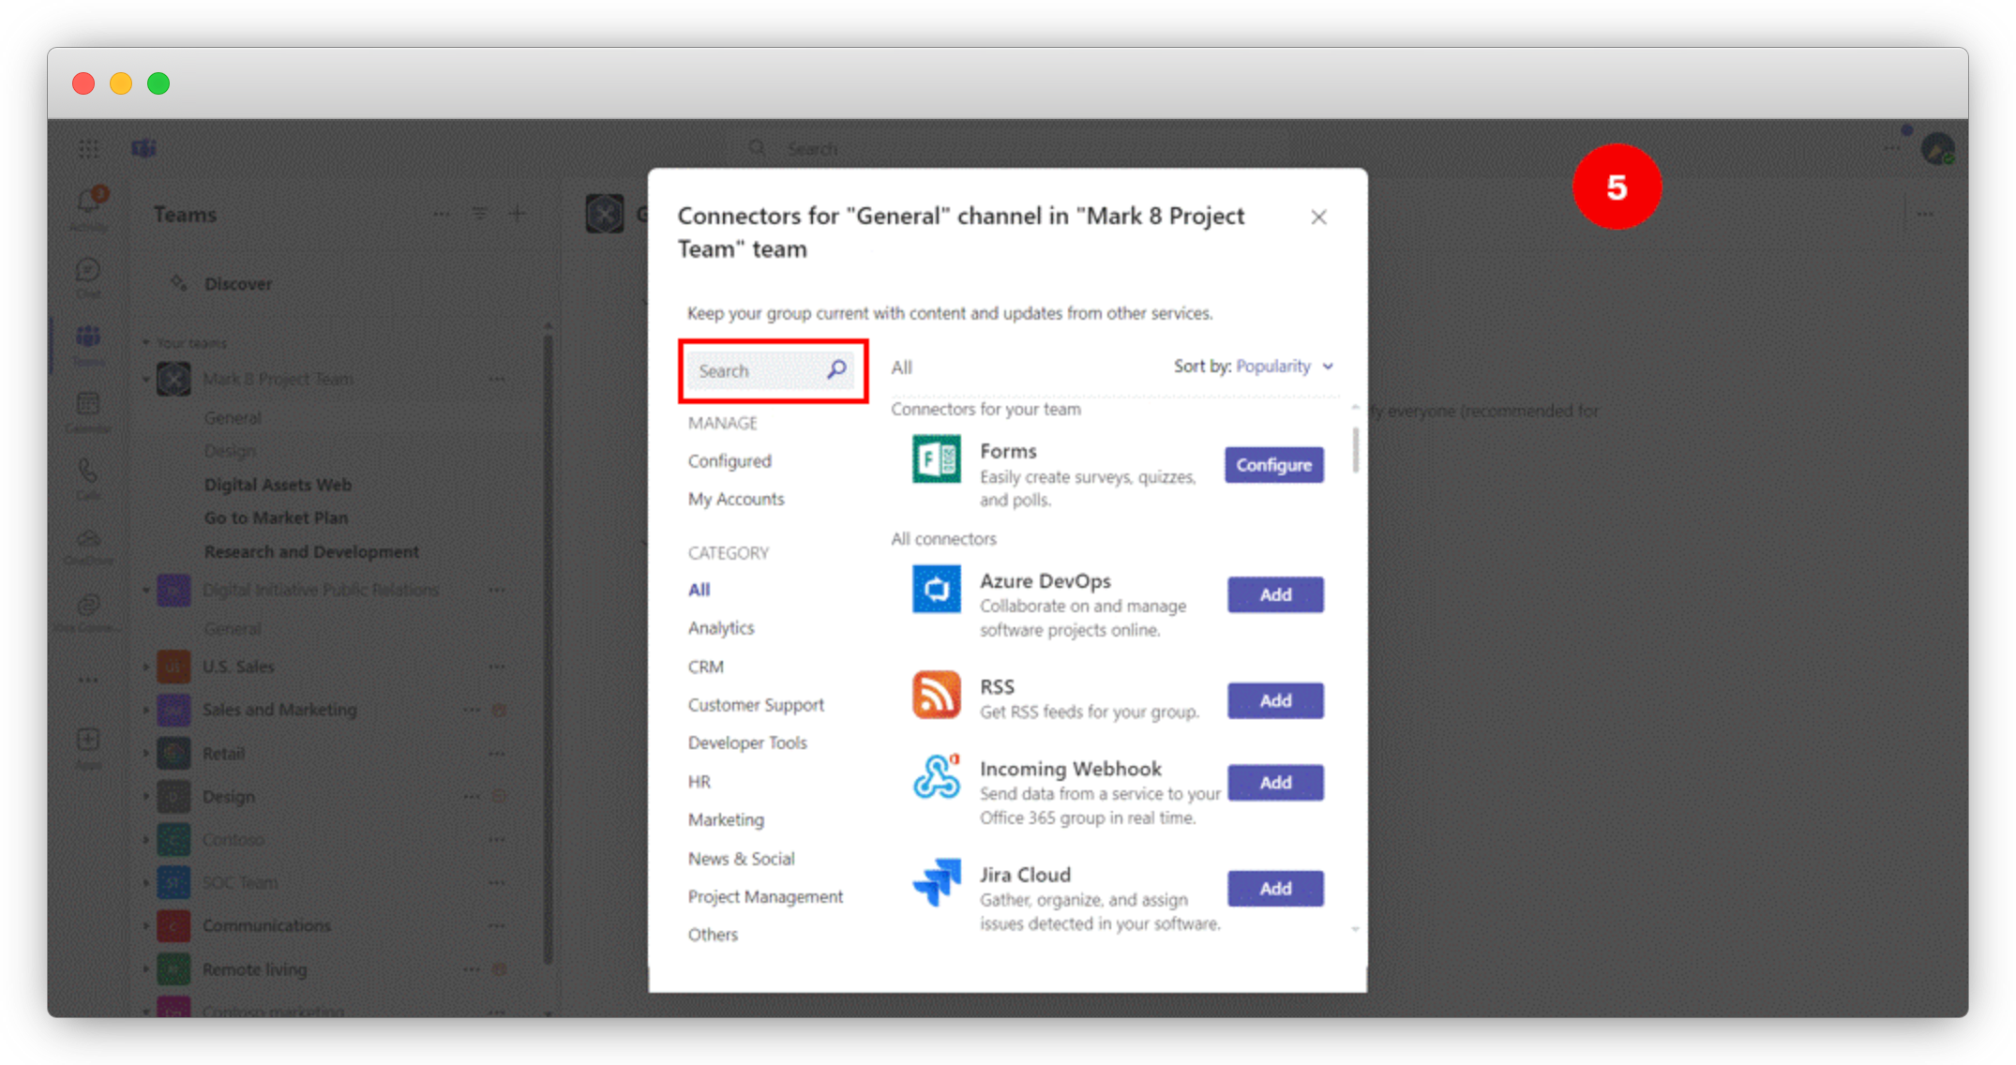
Task: Click the Azure DevOps connector icon
Action: [x=936, y=589]
